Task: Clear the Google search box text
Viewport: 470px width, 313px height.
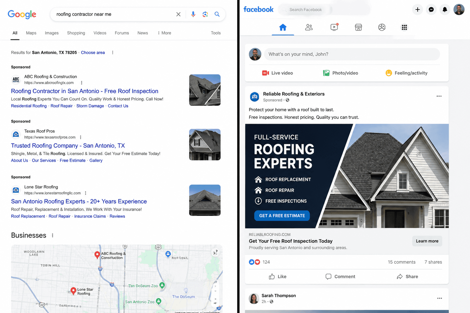Action: [178, 14]
